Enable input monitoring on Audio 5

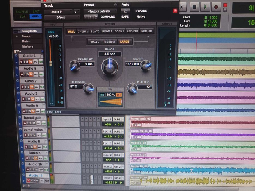pyautogui.click(x=25, y=75)
